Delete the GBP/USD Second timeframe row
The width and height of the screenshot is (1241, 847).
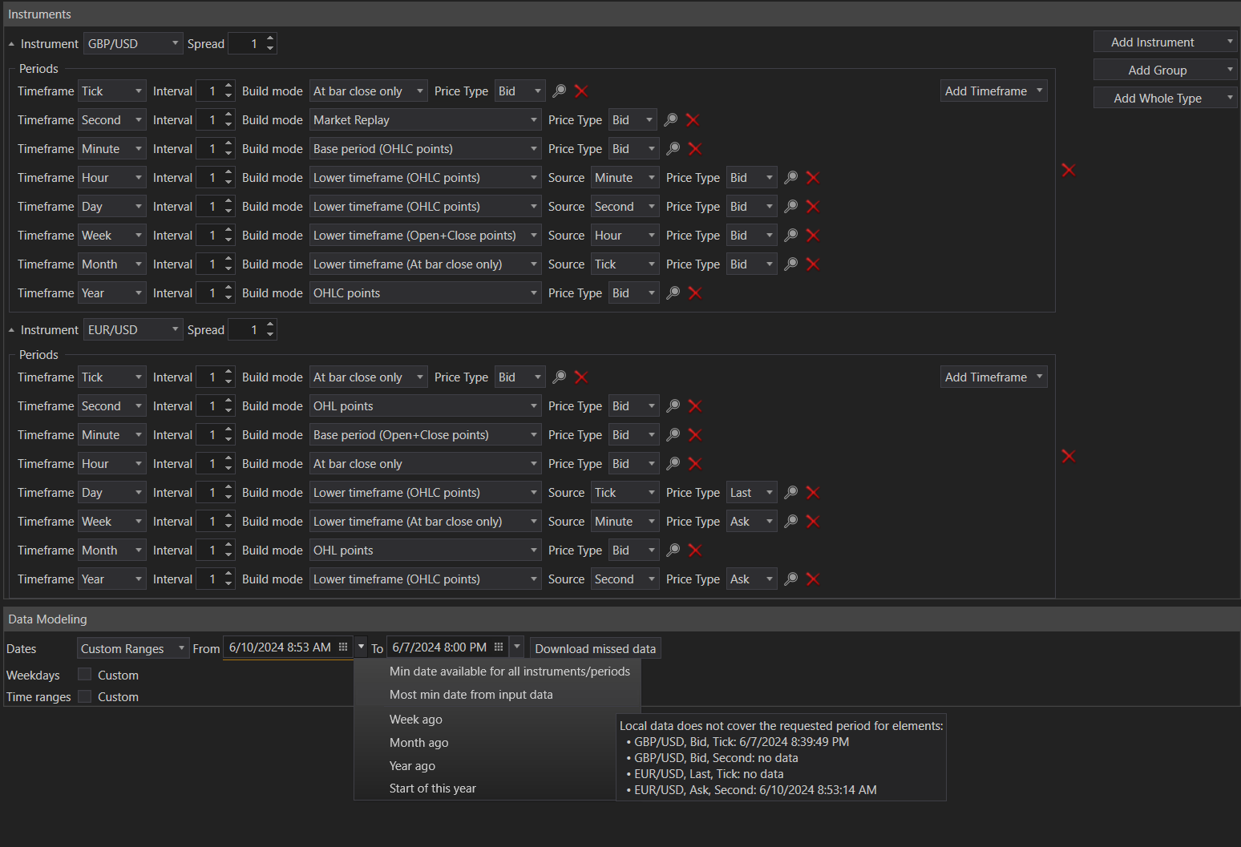point(693,120)
